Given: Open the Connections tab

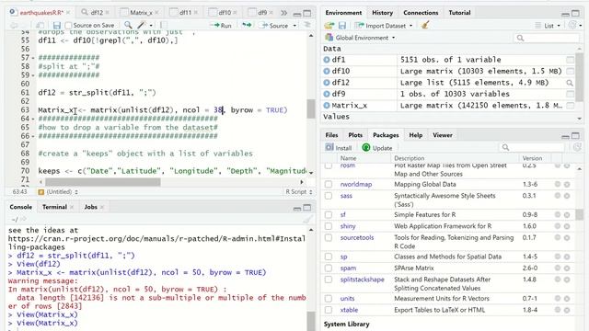Looking at the screenshot, I should 421,13.
